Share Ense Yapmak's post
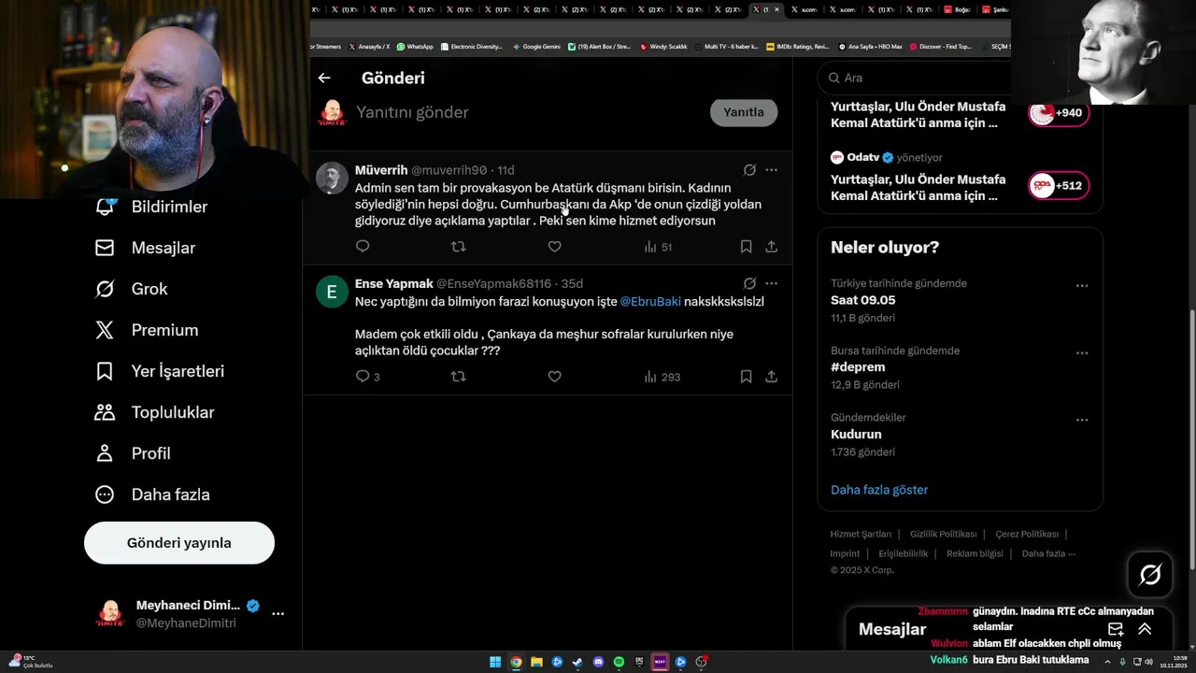The height and width of the screenshot is (673, 1196). [771, 377]
